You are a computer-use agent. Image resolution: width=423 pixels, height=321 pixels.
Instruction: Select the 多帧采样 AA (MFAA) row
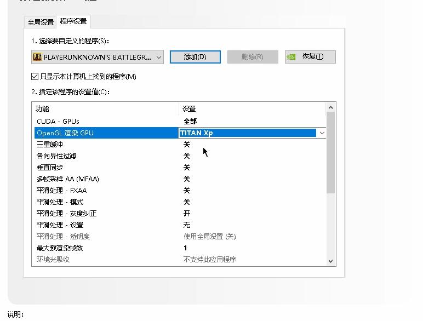click(x=180, y=179)
